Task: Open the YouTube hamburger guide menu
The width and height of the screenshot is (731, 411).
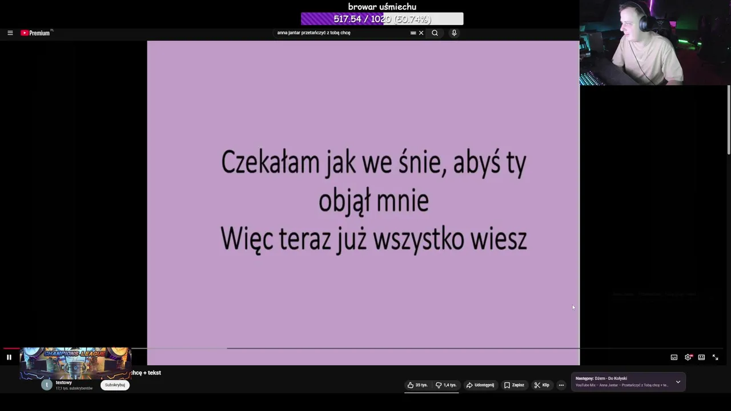Action: [10, 33]
